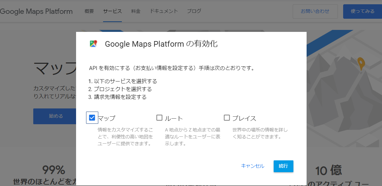
Task: Open the 料金 menu item
Action: coord(136,11)
